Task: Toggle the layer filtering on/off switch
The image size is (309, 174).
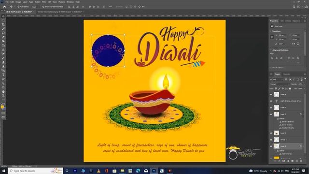Action: coord(305,79)
